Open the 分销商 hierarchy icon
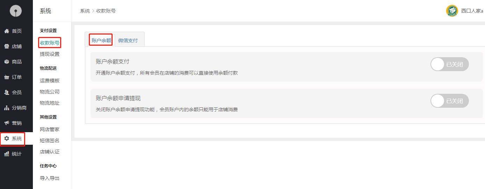This screenshot has height=189, width=485. 7,108
